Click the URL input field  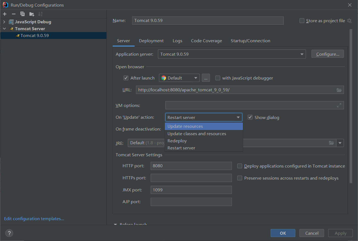click(240, 90)
